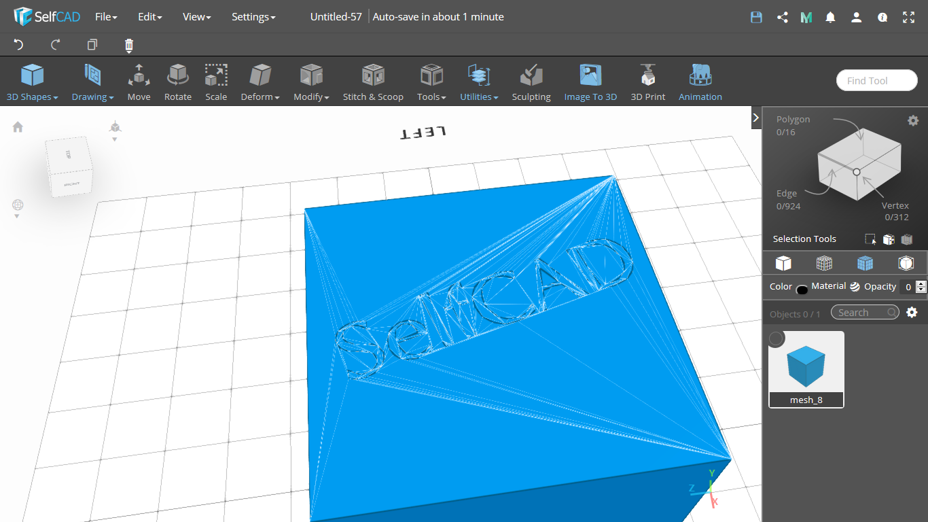The height and width of the screenshot is (522, 928).
Task: Click the Delete trash icon
Action: pos(129,46)
